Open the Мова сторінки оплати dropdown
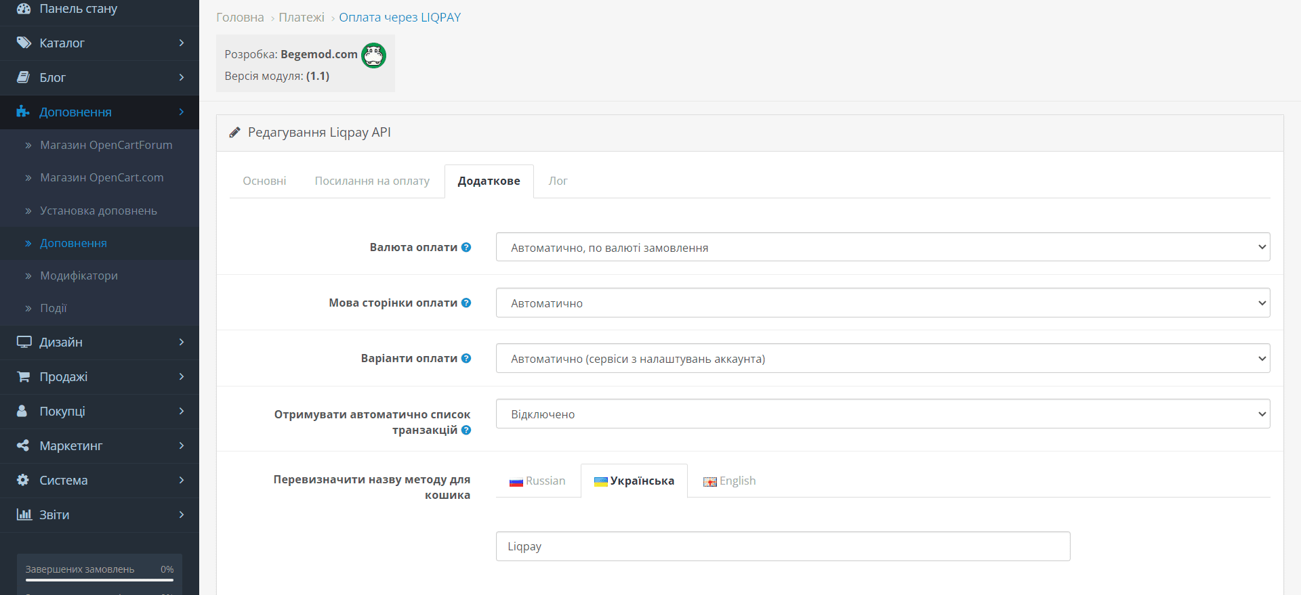1301x595 pixels. pyautogui.click(x=883, y=303)
